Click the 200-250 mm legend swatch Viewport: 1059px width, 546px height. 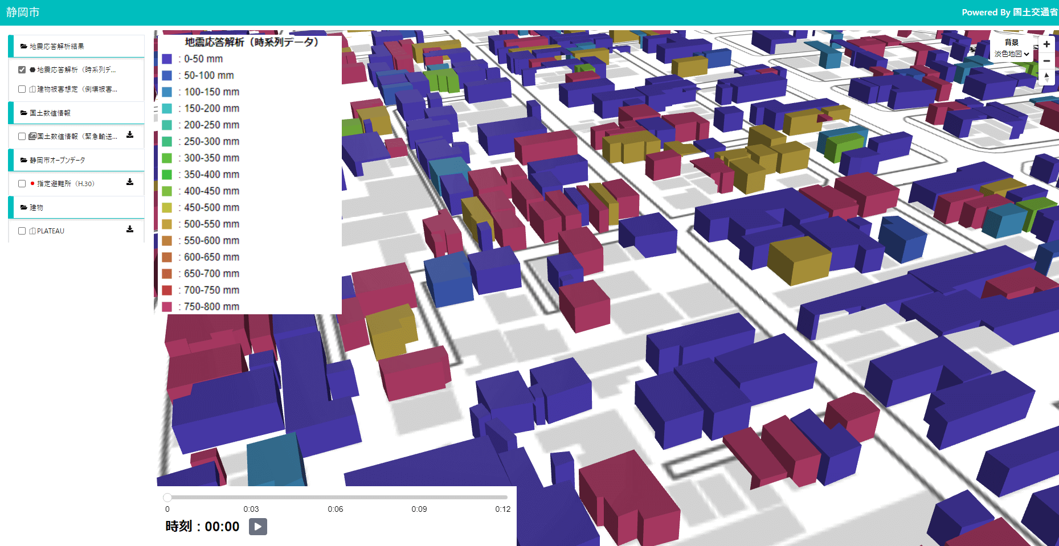[x=167, y=125]
